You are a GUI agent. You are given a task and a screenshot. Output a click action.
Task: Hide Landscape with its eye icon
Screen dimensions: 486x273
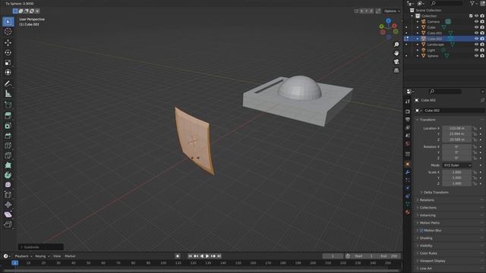pos(476,44)
